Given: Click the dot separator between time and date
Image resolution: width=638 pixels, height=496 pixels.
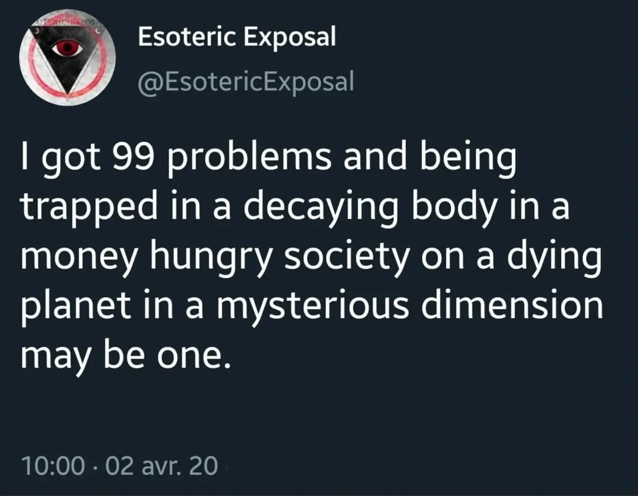Looking at the screenshot, I should click(96, 467).
